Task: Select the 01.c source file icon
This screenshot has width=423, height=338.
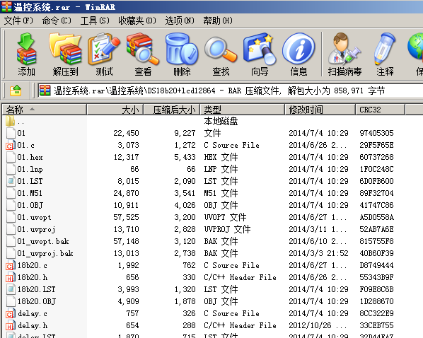Action: tap(10, 145)
